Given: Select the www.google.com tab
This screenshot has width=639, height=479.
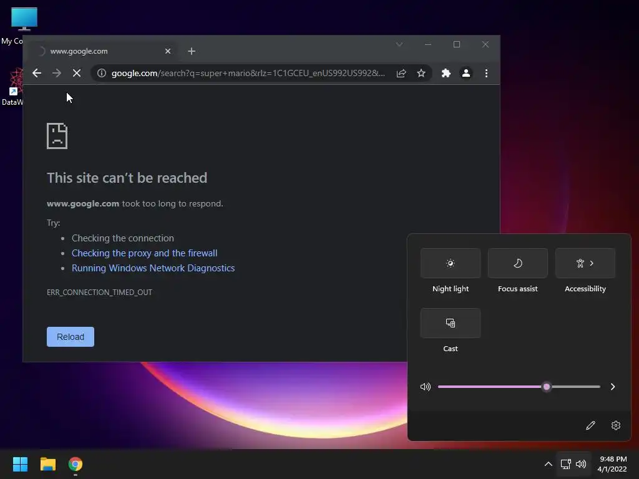Looking at the screenshot, I should pos(102,51).
